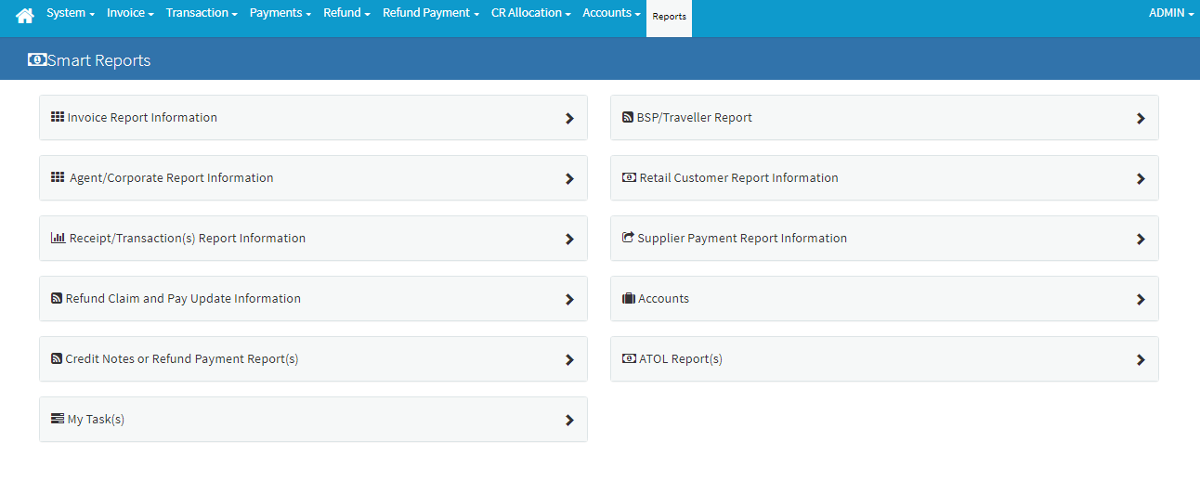Expand Invoice Report Information chevron
1200x493 pixels.
click(x=569, y=119)
